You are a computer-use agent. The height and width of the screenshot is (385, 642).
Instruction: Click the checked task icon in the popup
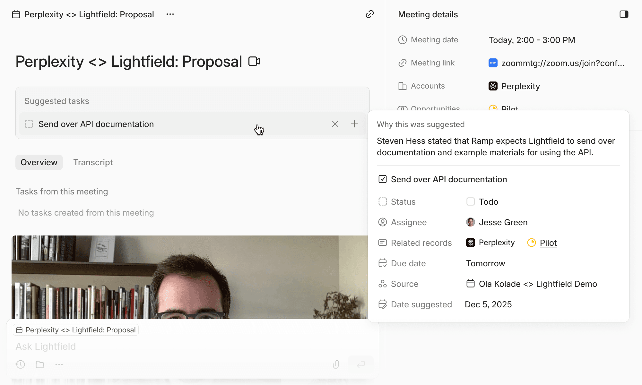pos(382,179)
